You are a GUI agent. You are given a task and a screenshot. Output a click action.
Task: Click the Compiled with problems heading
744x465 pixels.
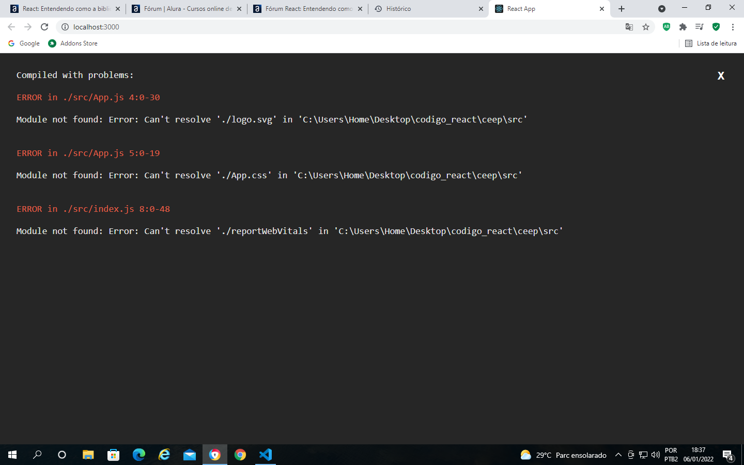(x=75, y=75)
